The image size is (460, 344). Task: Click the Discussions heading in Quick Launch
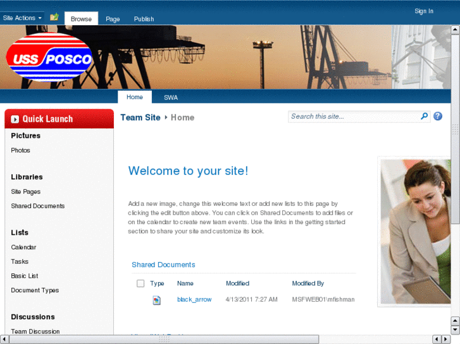click(x=33, y=317)
